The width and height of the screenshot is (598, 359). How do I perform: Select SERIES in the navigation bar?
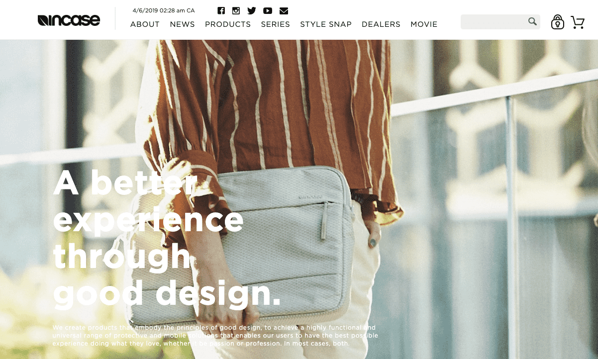coord(275,24)
